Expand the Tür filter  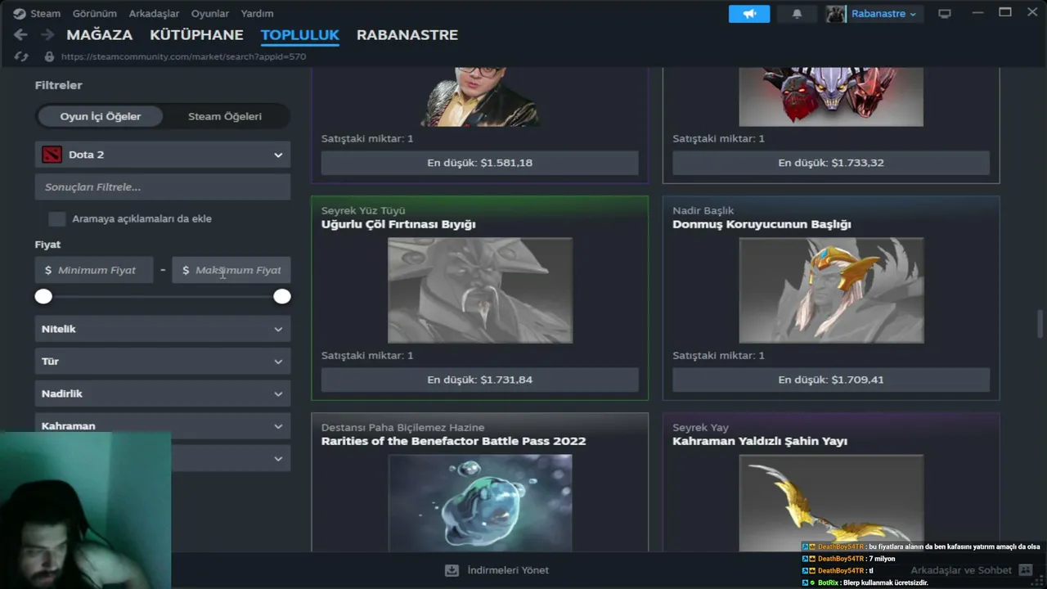point(163,362)
